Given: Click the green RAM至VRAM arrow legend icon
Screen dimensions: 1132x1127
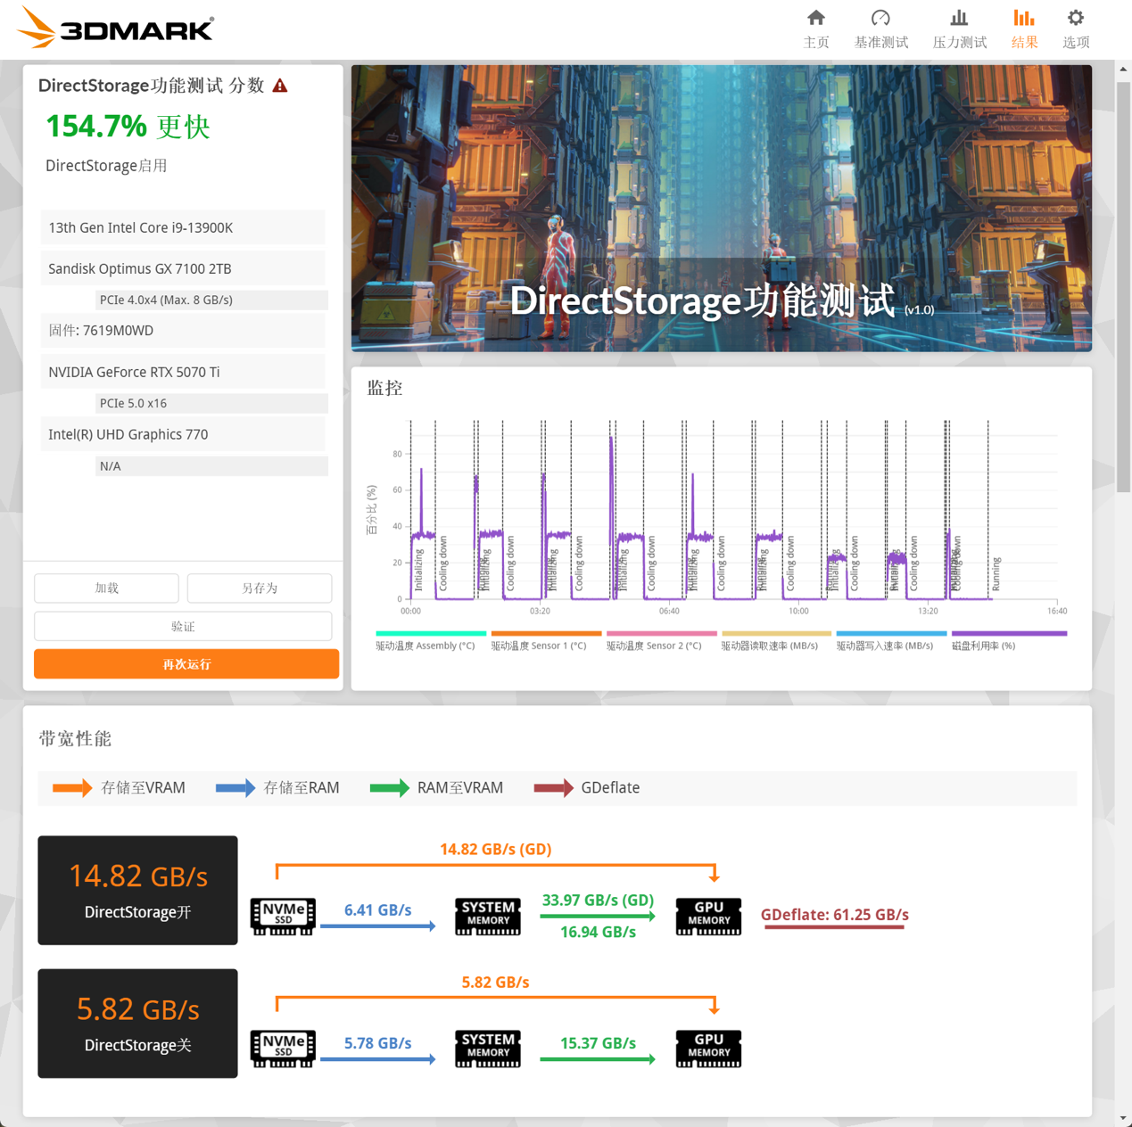Looking at the screenshot, I should tap(390, 788).
